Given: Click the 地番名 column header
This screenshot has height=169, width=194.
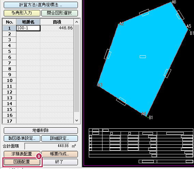Looking at the screenshot, I should click(x=28, y=22).
